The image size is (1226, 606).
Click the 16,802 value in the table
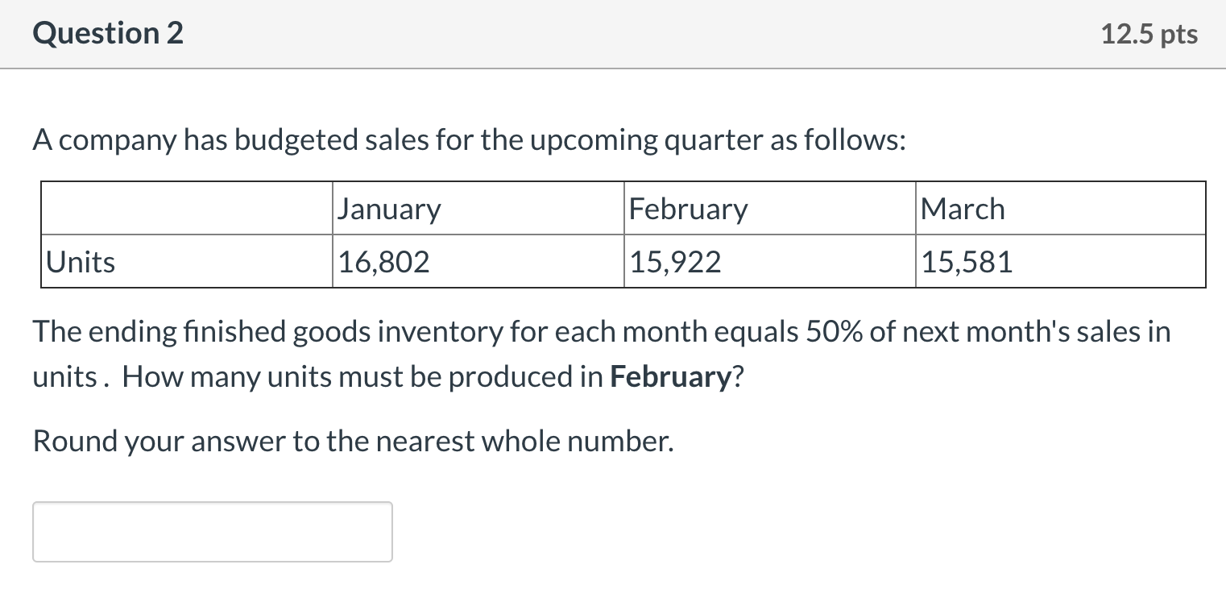[x=383, y=262]
